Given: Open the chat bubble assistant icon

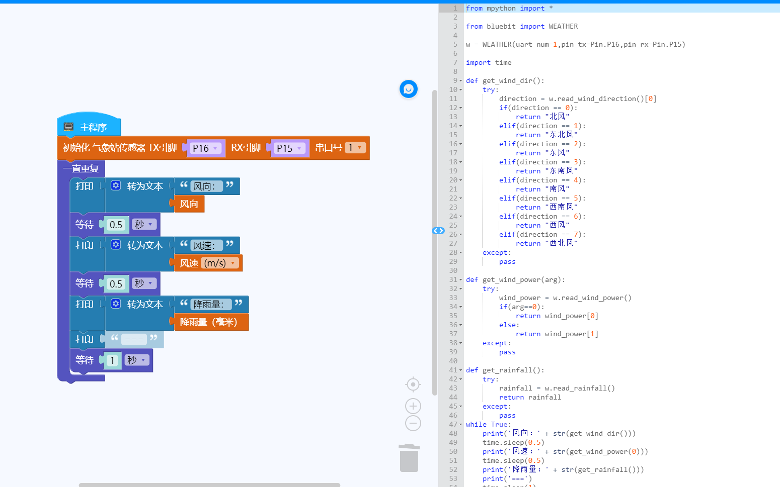Looking at the screenshot, I should click(x=409, y=89).
